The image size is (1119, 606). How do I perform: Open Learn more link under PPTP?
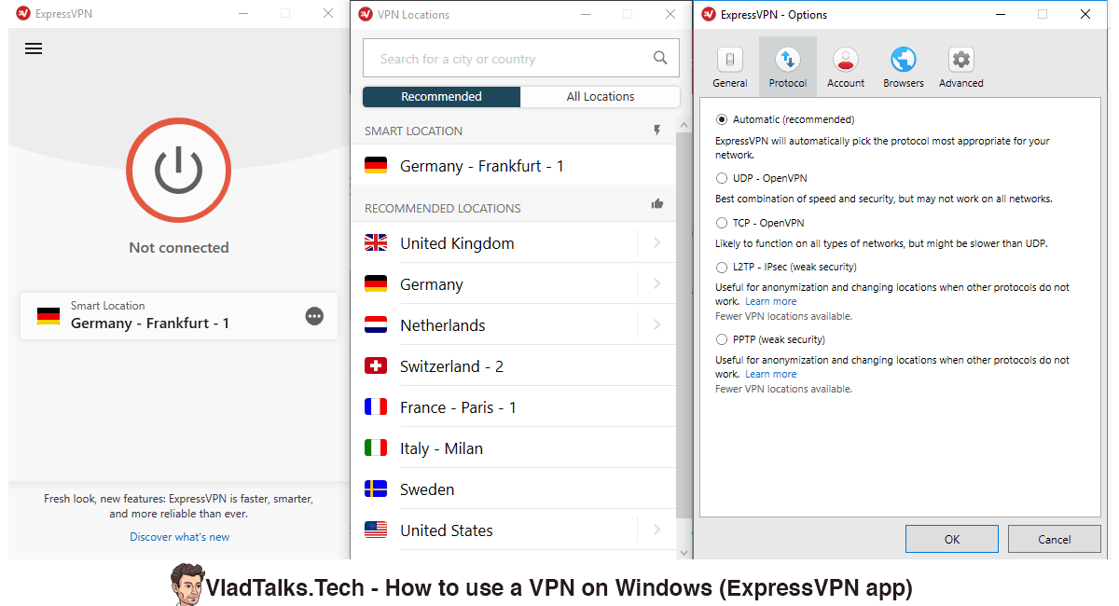pyautogui.click(x=771, y=374)
